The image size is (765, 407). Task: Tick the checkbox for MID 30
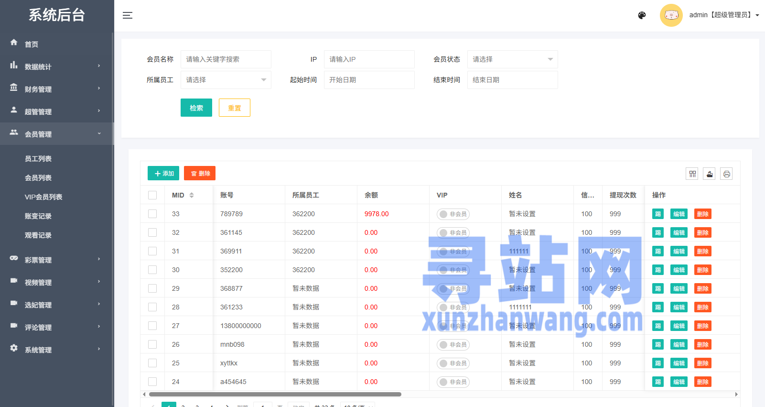point(152,270)
